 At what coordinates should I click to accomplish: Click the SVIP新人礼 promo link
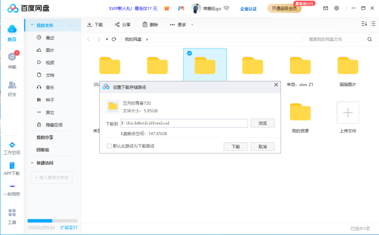(x=133, y=8)
